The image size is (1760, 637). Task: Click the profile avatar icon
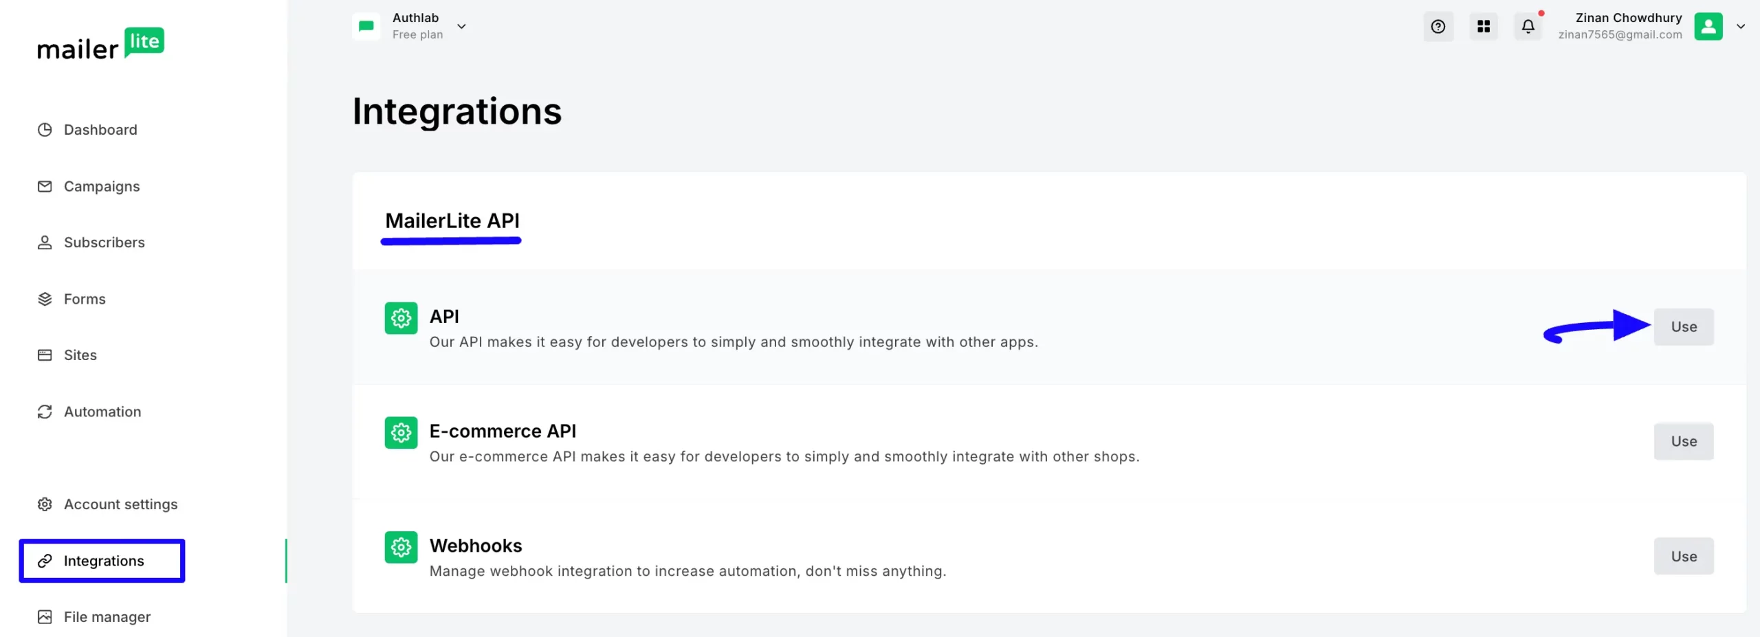[1709, 26]
